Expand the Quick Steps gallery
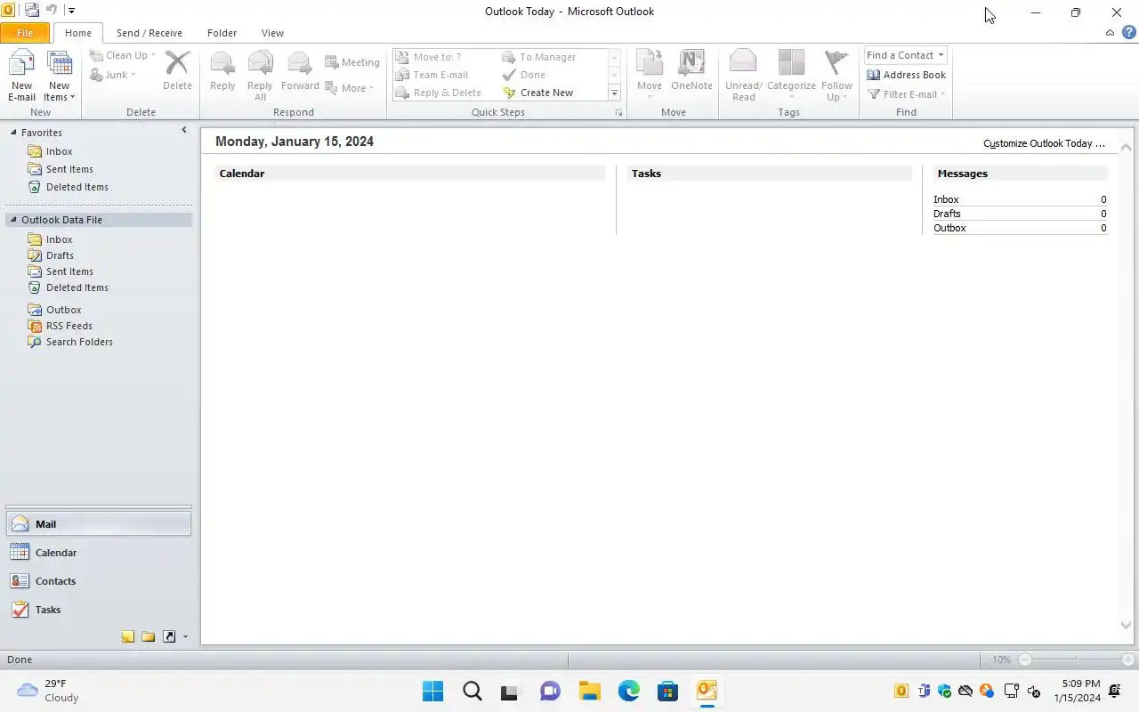Viewport: 1139px width, 712px height. pyautogui.click(x=614, y=93)
